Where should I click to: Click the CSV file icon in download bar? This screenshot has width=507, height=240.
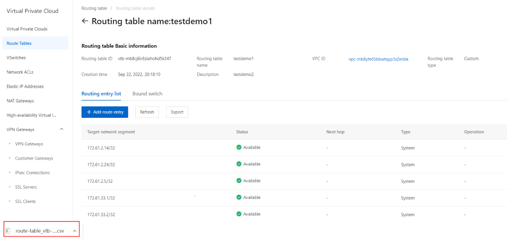point(8,231)
